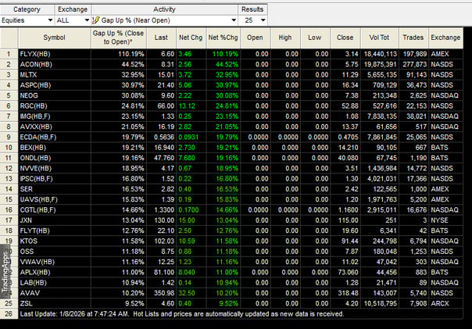Open the Results dropdown showing 25
This screenshot has height=329, width=472.
252,20
